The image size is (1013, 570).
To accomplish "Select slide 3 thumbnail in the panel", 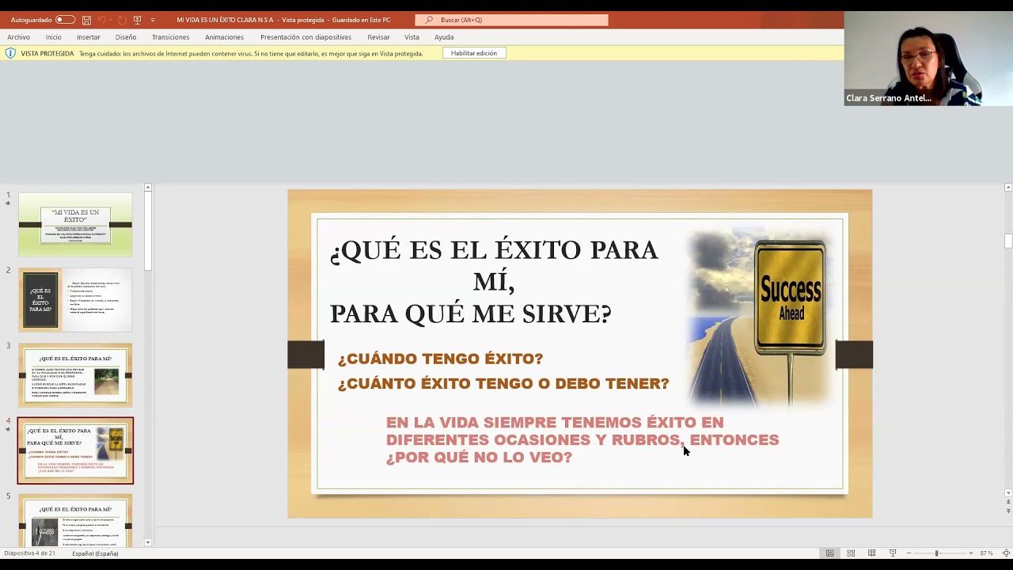I will click(x=75, y=375).
